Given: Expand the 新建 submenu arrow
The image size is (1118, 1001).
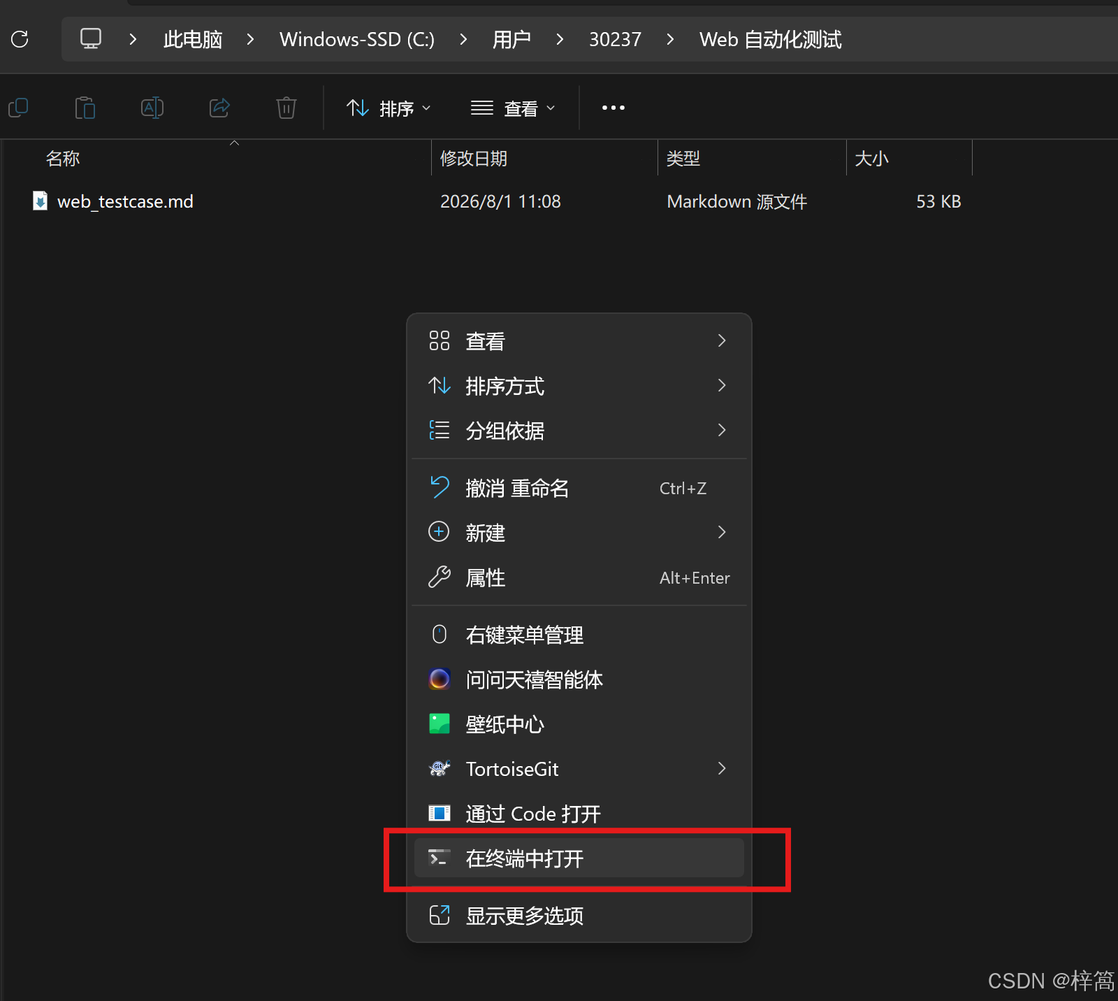Looking at the screenshot, I should point(722,532).
